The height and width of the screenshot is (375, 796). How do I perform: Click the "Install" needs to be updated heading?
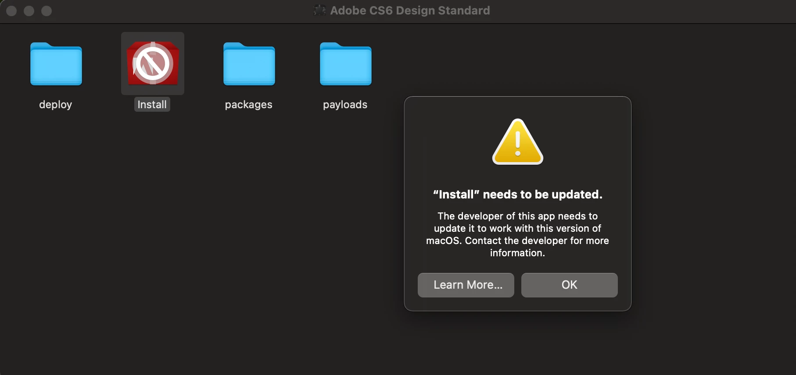click(518, 195)
